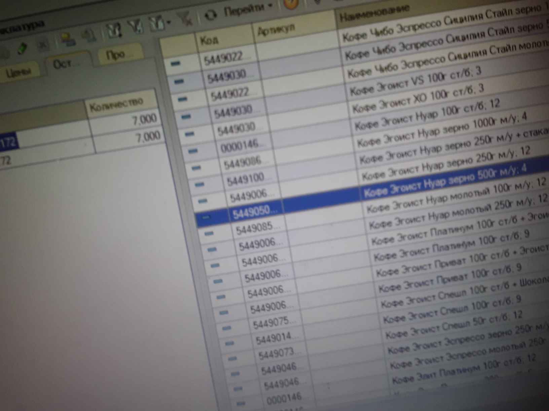Open the Про tab
The width and height of the screenshot is (549, 411).
click(116, 54)
